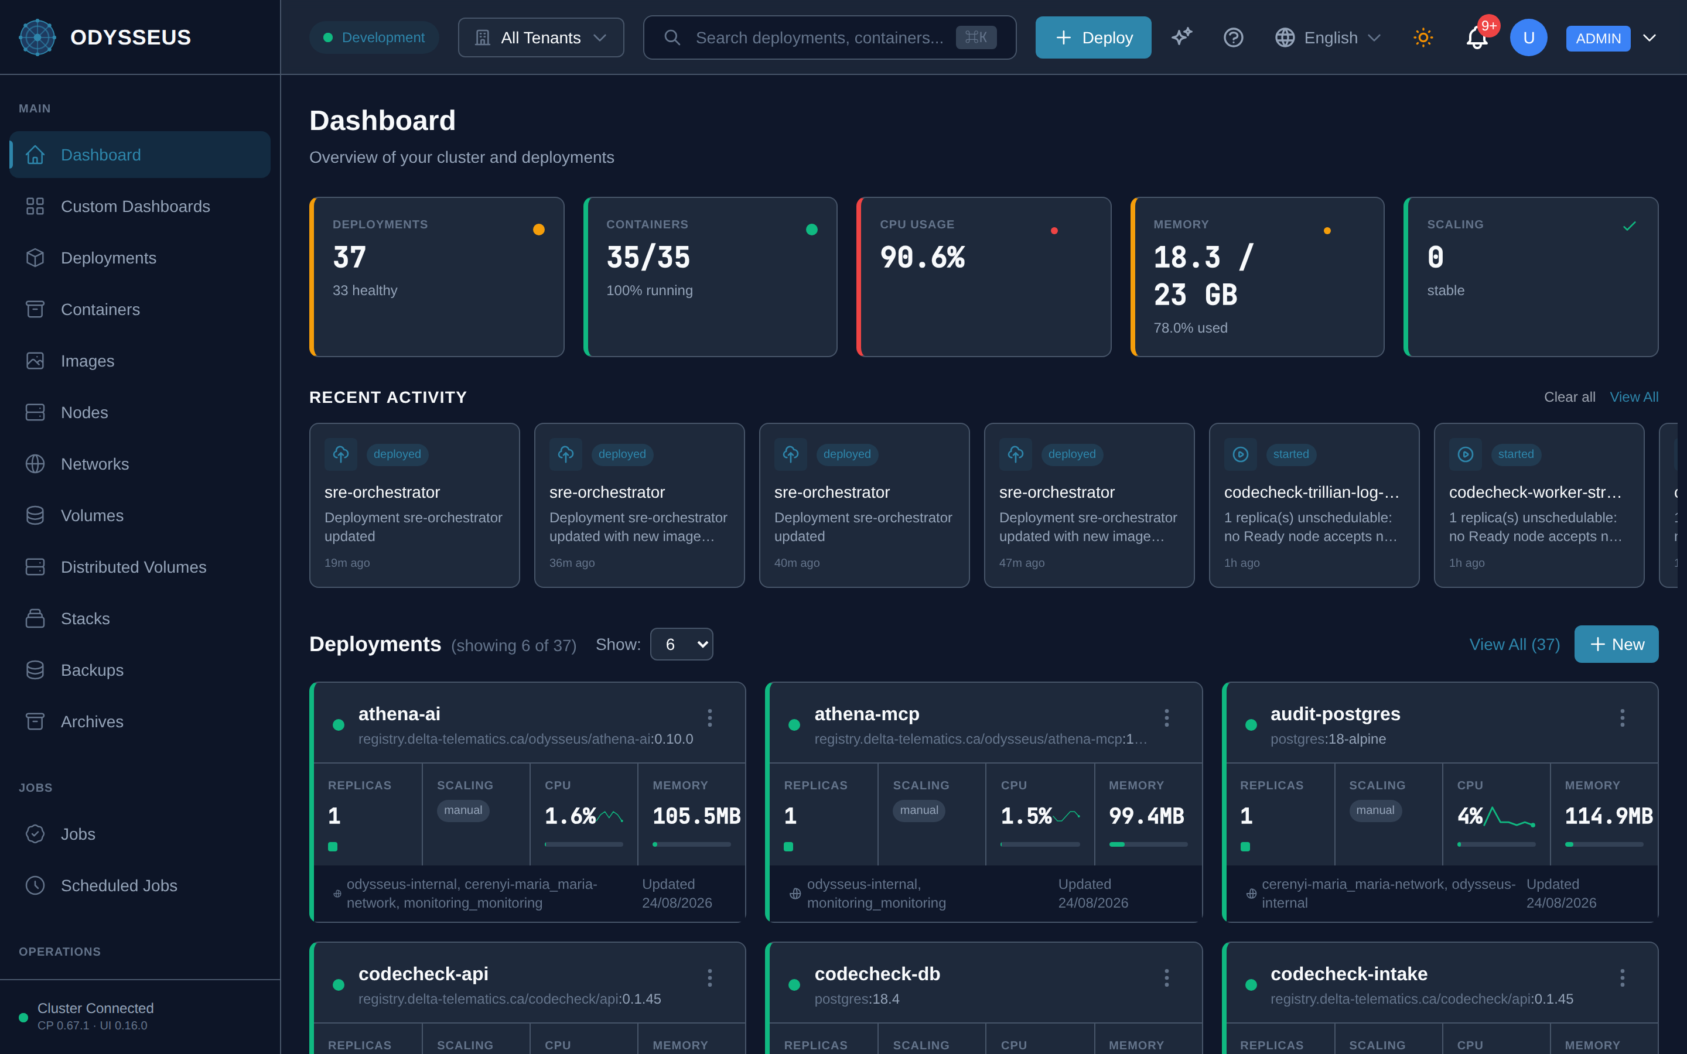Viewport: 1687px width, 1054px height.
Task: Toggle the Development environment pill
Action: click(374, 37)
